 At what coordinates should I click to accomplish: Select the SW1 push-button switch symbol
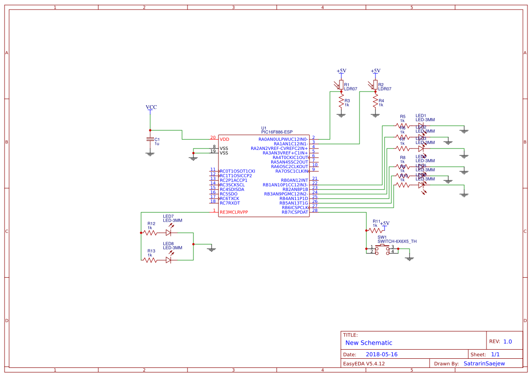[x=382, y=249]
